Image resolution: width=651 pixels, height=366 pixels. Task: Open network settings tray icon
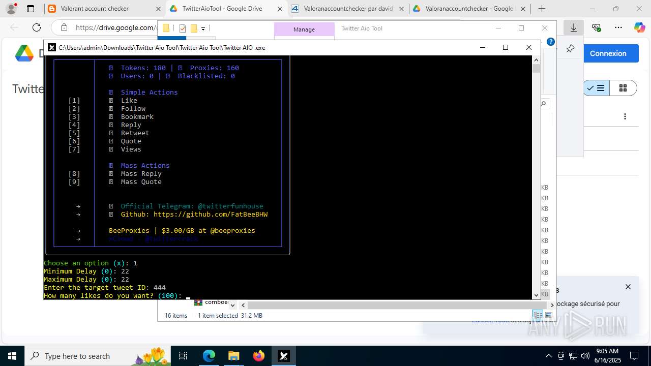(573, 356)
